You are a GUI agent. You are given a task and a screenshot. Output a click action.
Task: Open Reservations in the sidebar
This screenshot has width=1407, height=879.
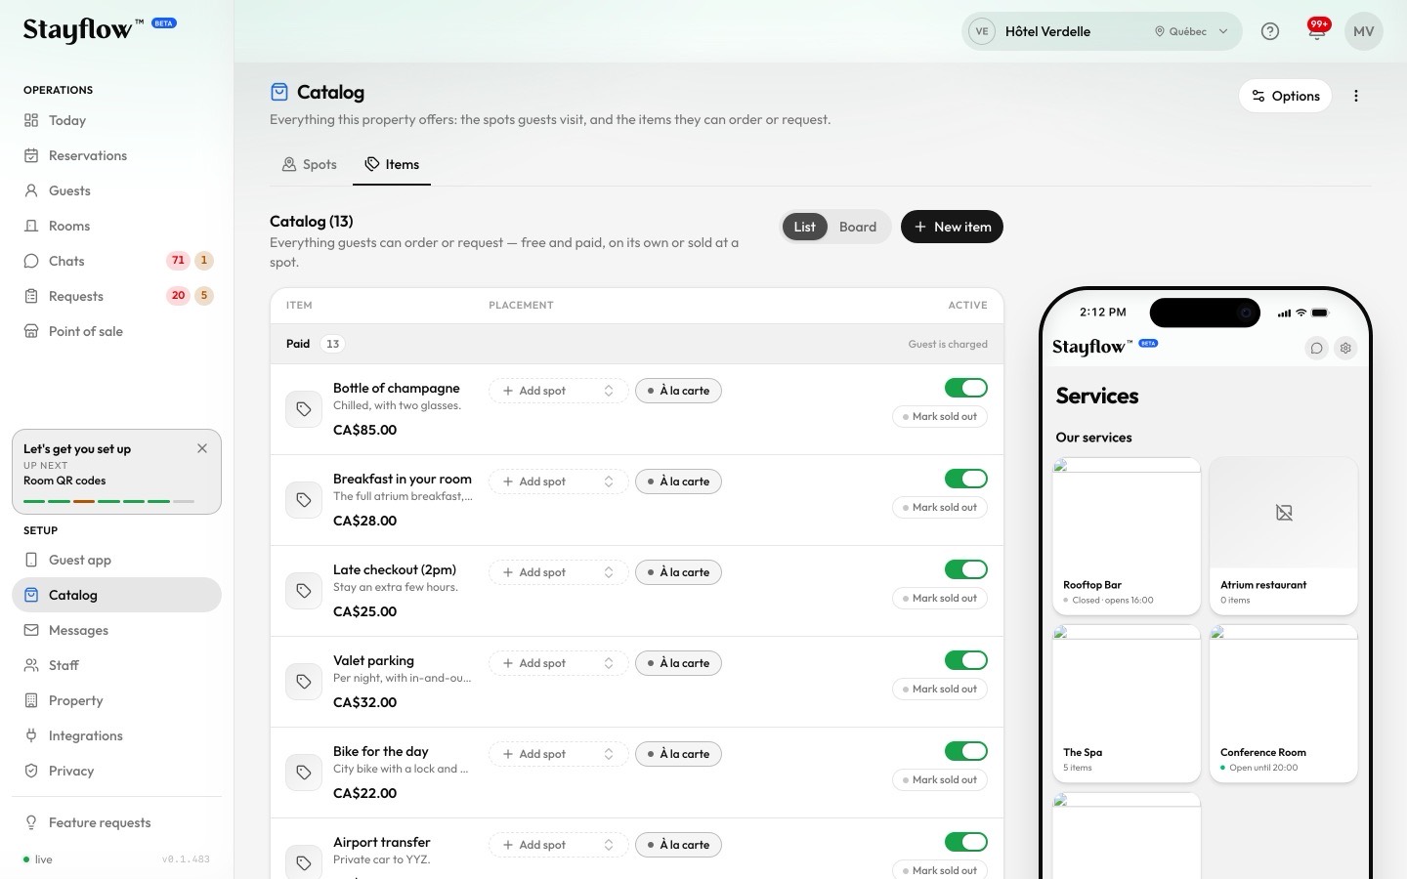[116, 155]
